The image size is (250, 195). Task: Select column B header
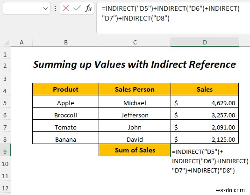point(66,42)
